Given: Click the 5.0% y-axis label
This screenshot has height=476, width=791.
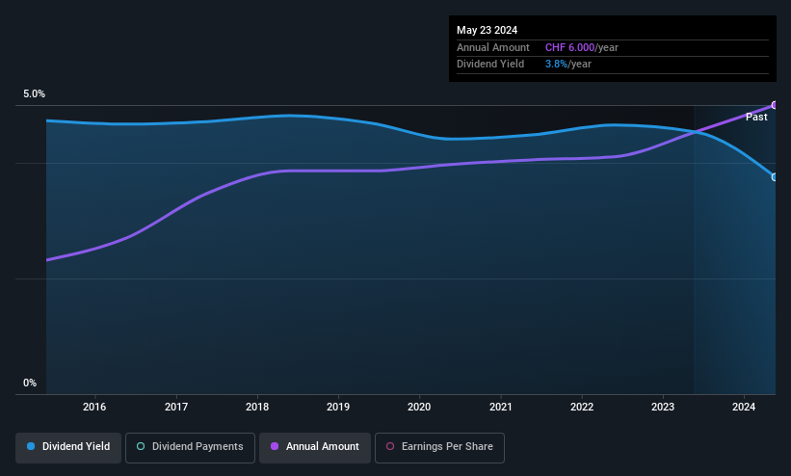Looking at the screenshot, I should click(x=34, y=93).
